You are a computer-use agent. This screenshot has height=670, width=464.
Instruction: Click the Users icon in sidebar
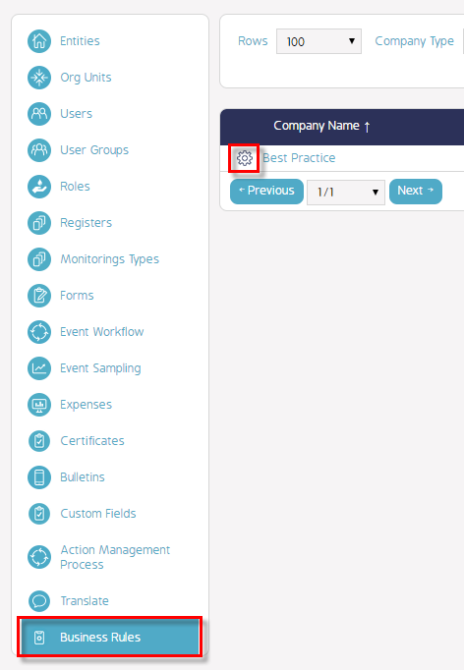point(39,114)
